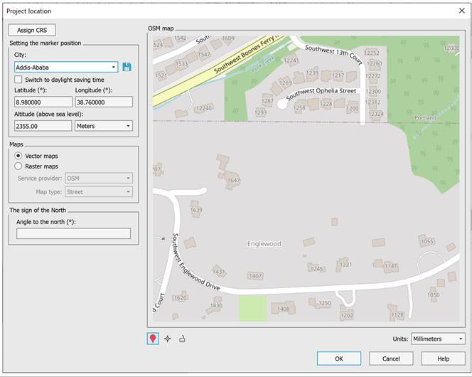The height and width of the screenshot is (377, 472).
Task: Click building number 1620 on the map
Action: [181, 298]
